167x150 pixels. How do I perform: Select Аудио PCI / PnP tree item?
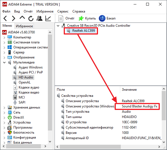point(30,72)
